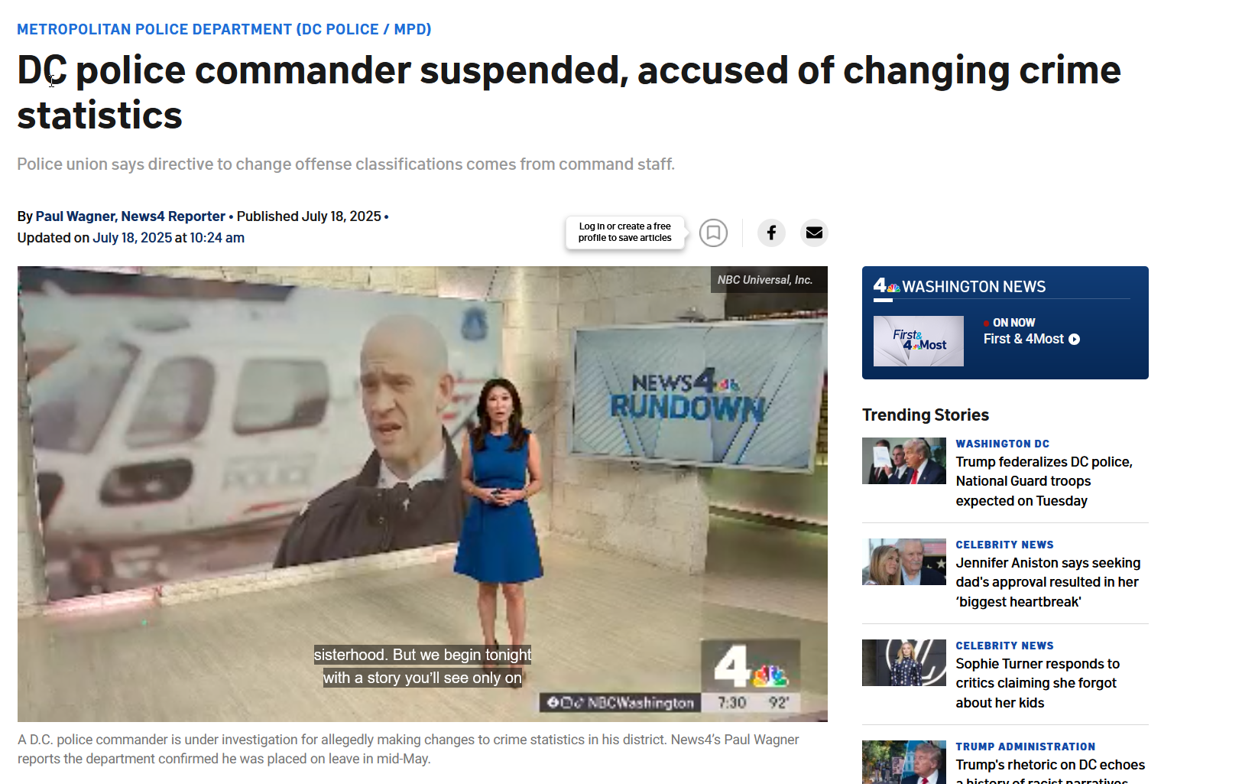Click the Trump federalizes DC police thumbnail
Screen dimensions: 1242x784
[904, 460]
